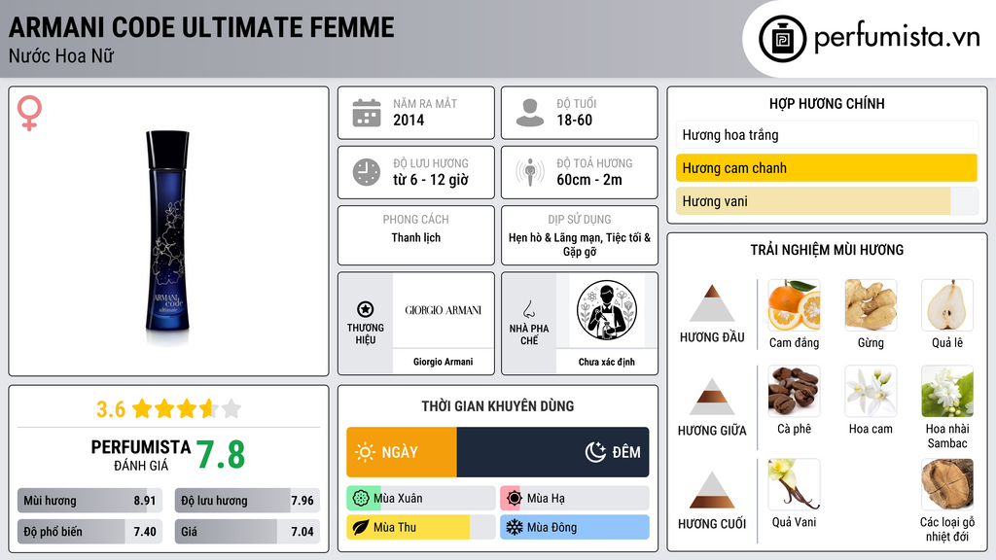Click the sillage radiating icon beside Độ toả hương
996x560 pixels.
pos(530,172)
